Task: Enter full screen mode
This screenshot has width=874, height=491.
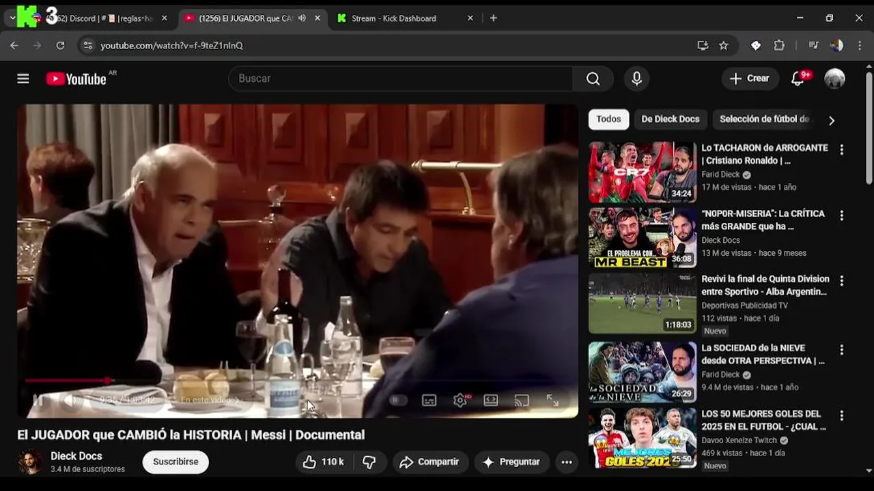Action: click(552, 400)
